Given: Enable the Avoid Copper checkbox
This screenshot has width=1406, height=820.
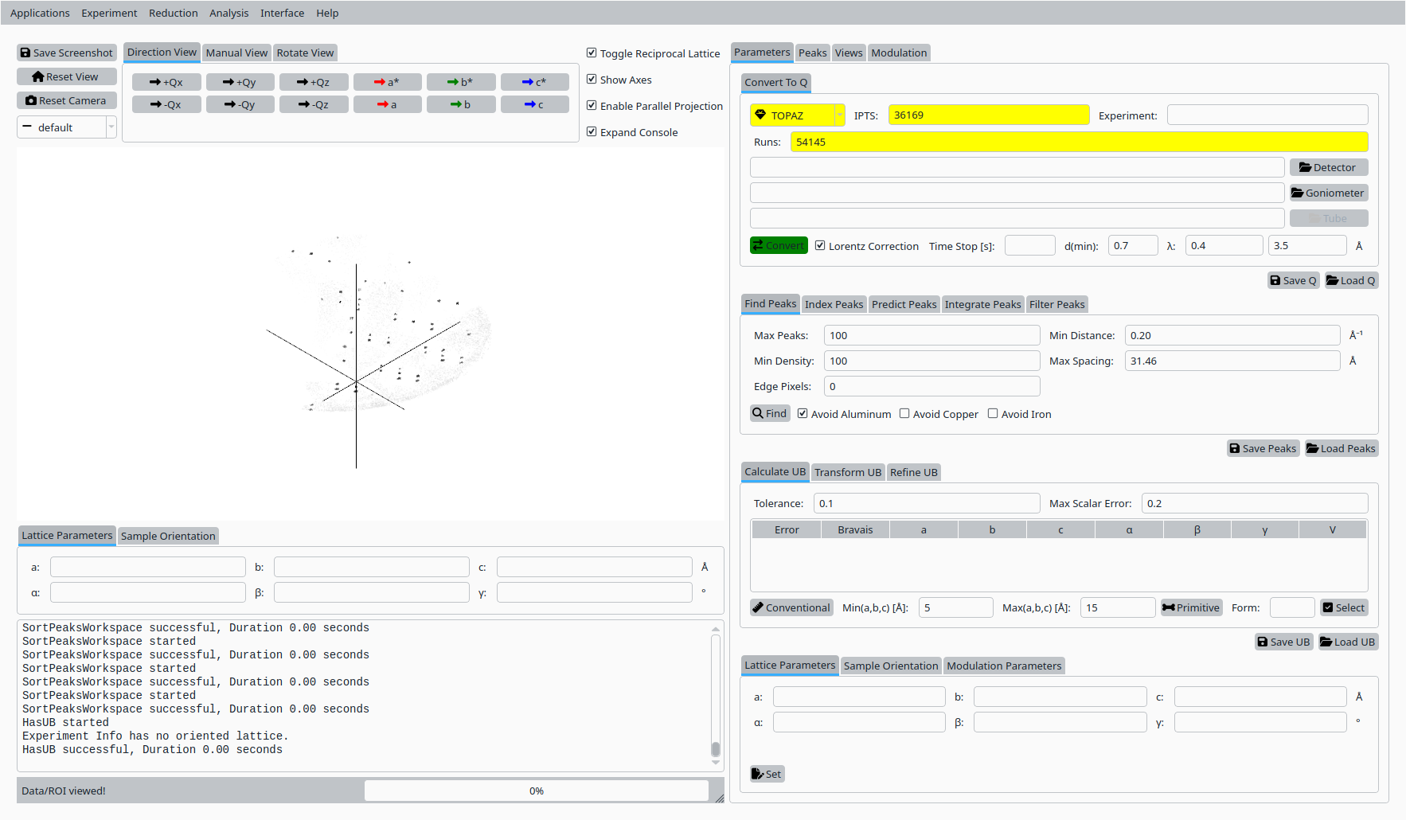Looking at the screenshot, I should 904,414.
